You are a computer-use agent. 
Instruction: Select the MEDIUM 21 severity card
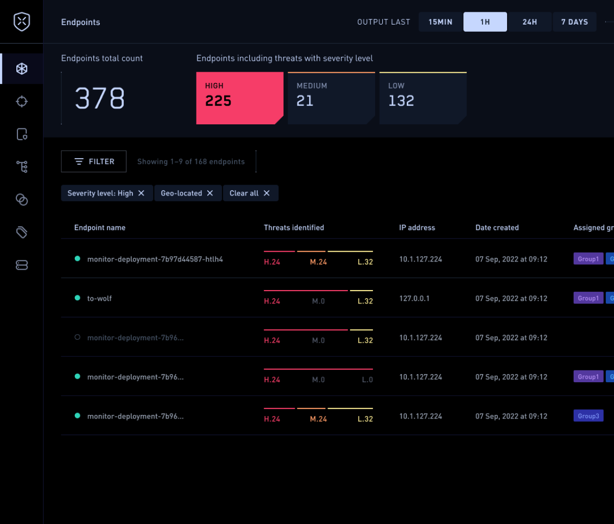[x=331, y=98]
